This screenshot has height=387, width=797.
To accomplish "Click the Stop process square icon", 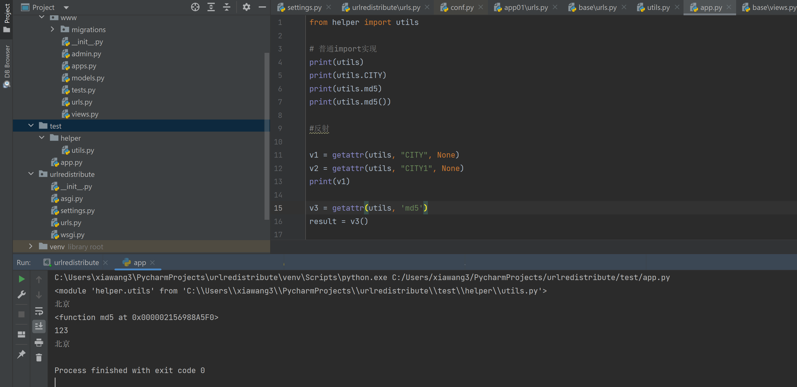I will tap(21, 314).
